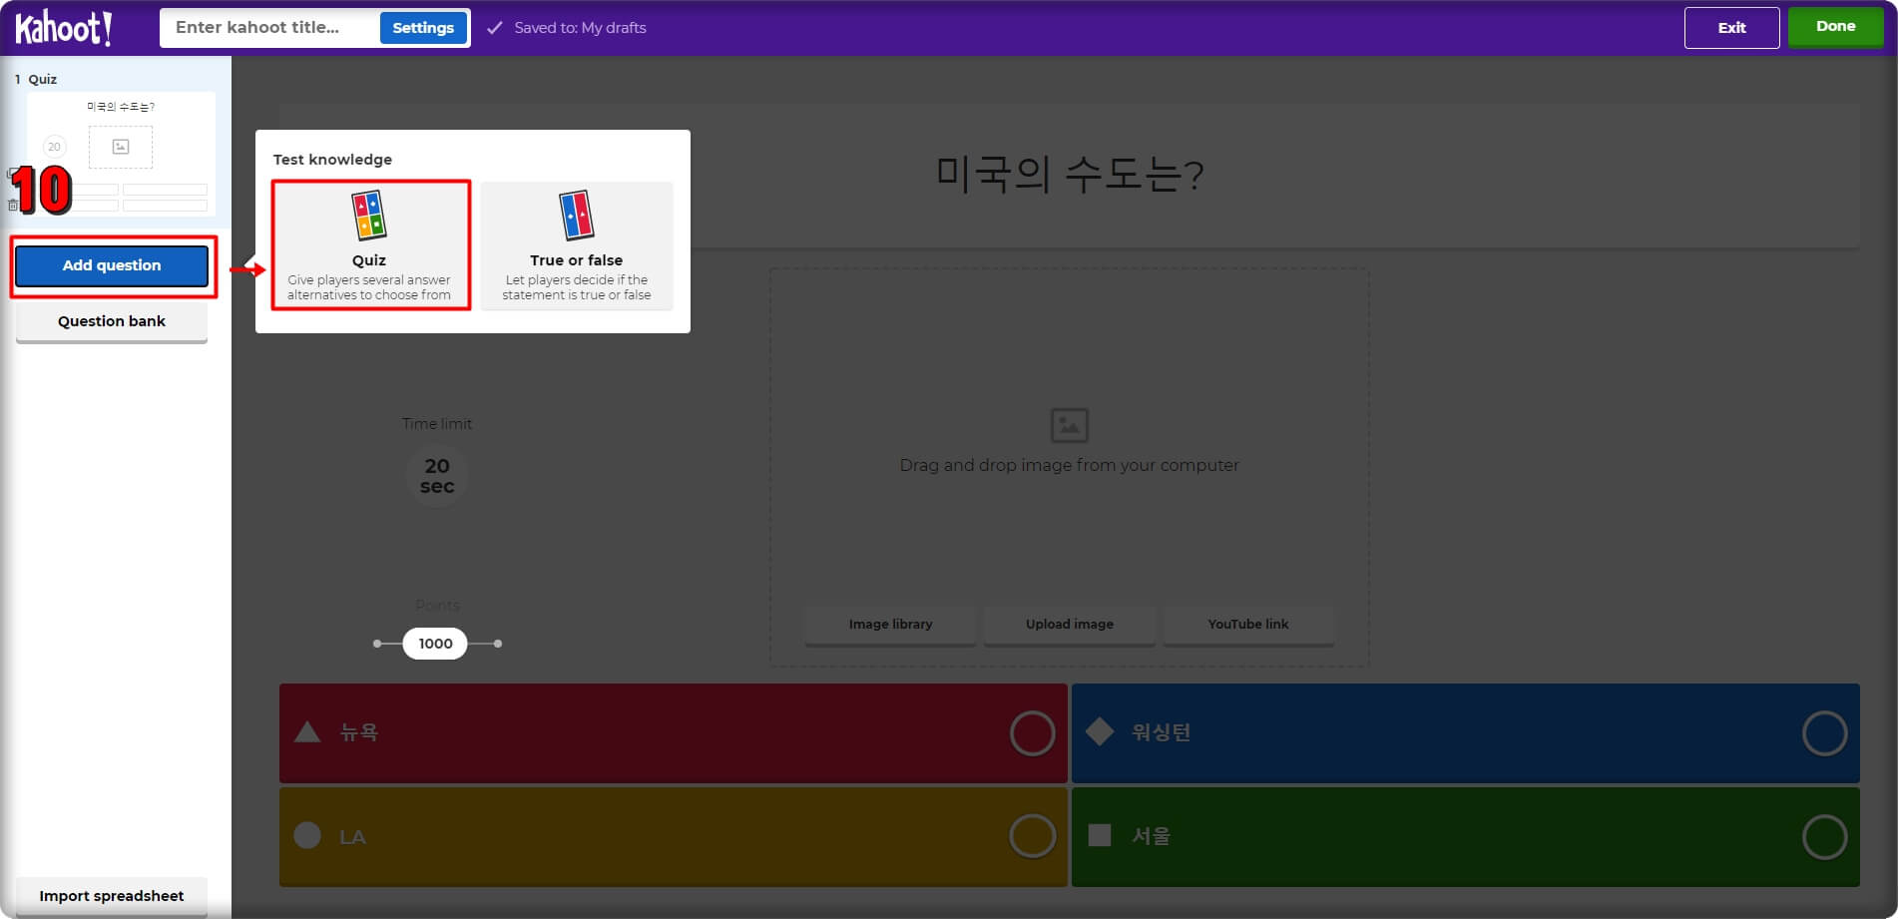
Task: Select the True or false question type
Action: coord(577,245)
